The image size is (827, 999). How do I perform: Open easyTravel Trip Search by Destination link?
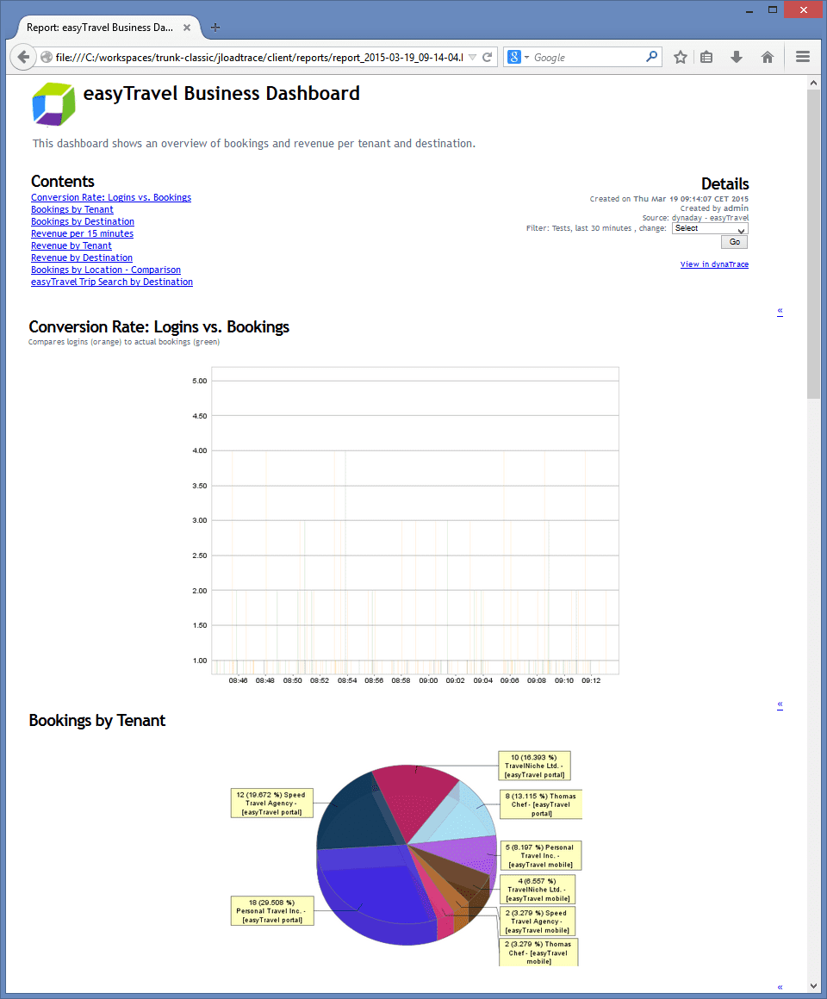tap(112, 282)
